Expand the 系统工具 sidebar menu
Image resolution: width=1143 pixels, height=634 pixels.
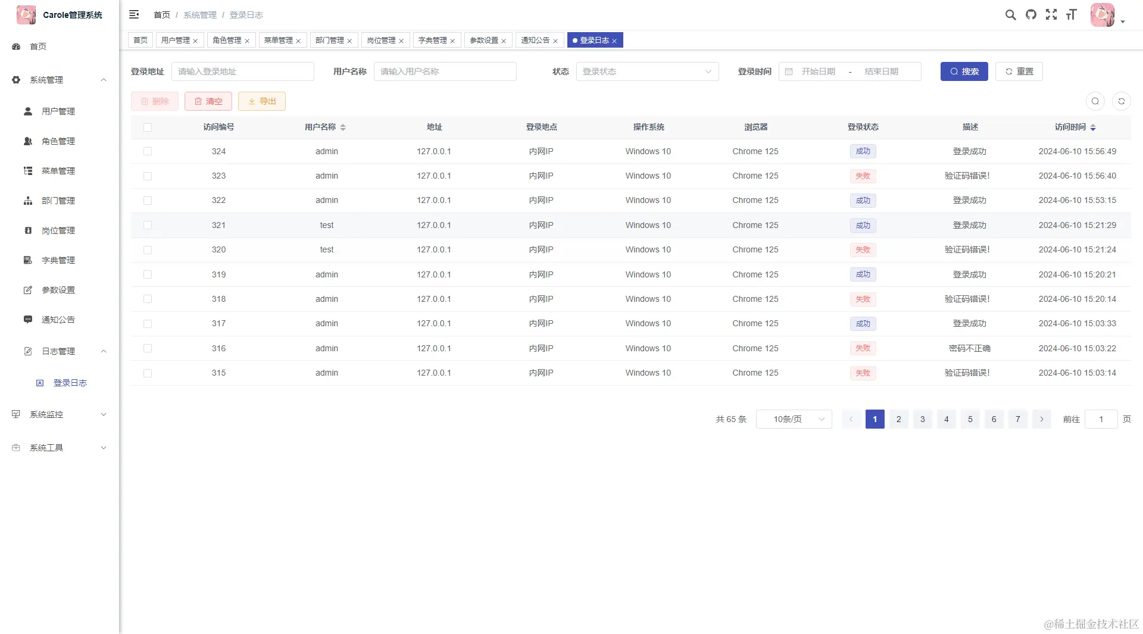click(60, 448)
